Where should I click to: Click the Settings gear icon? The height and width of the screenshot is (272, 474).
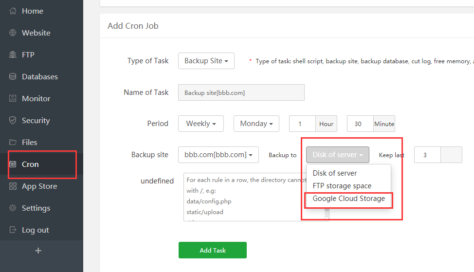coord(13,208)
